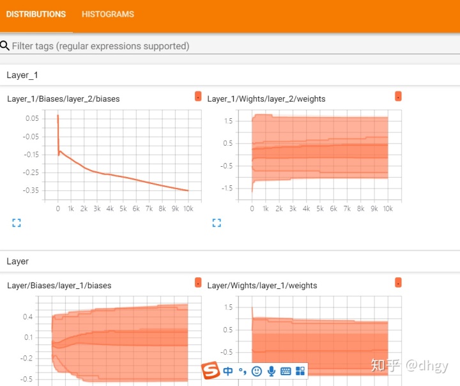The width and height of the screenshot is (460, 386).
Task: Click the Sogou input method S logo
Action: point(211,371)
